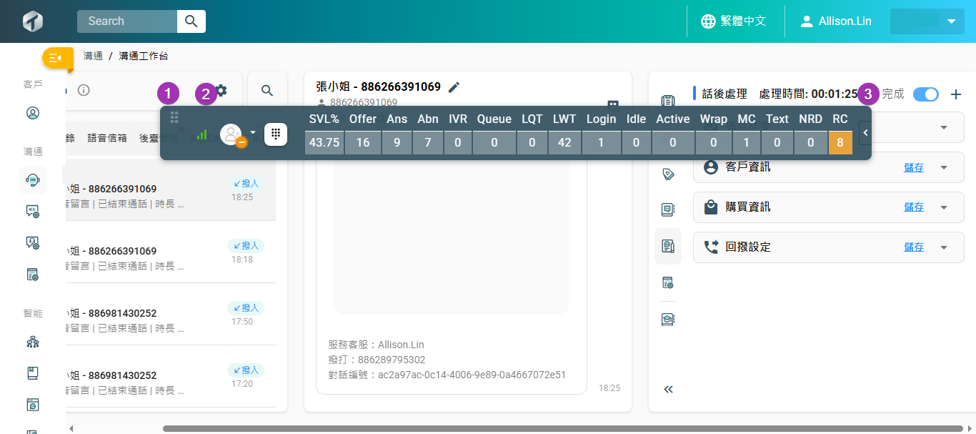Switch to the 語音信箱 tab

coord(107,138)
